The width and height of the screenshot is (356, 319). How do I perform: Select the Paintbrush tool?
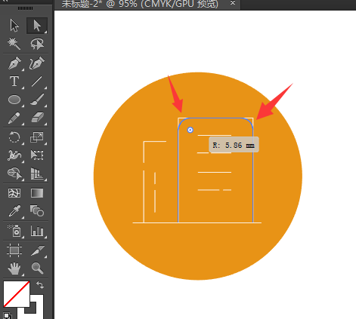37,100
